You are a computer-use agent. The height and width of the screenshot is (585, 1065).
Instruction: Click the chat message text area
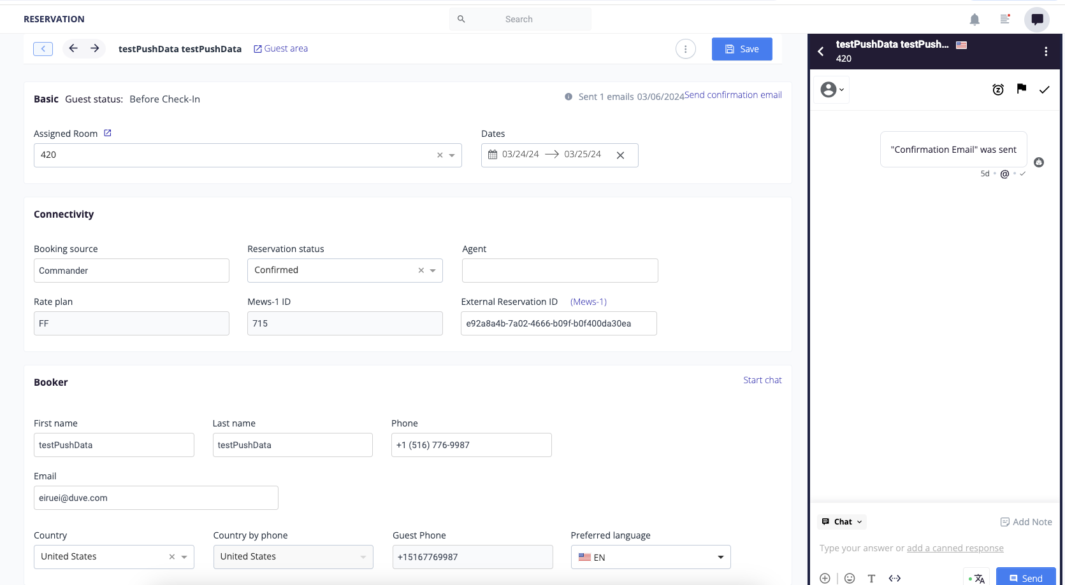tap(936, 548)
